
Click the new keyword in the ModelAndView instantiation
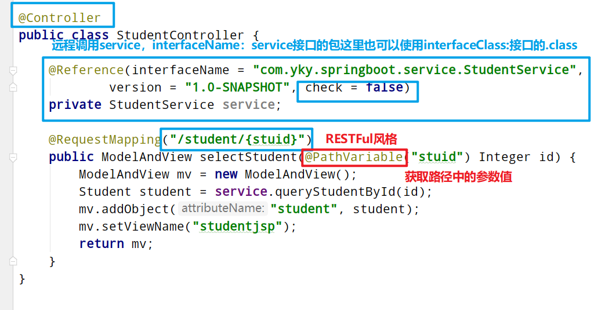[x=226, y=174]
